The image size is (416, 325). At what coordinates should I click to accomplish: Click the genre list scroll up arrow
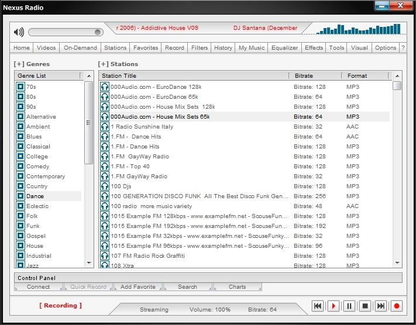[x=89, y=76]
